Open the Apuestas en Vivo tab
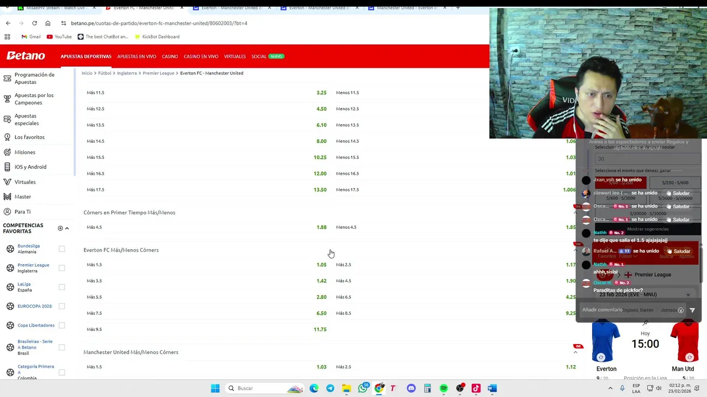Image resolution: width=707 pixels, height=397 pixels. [136, 56]
